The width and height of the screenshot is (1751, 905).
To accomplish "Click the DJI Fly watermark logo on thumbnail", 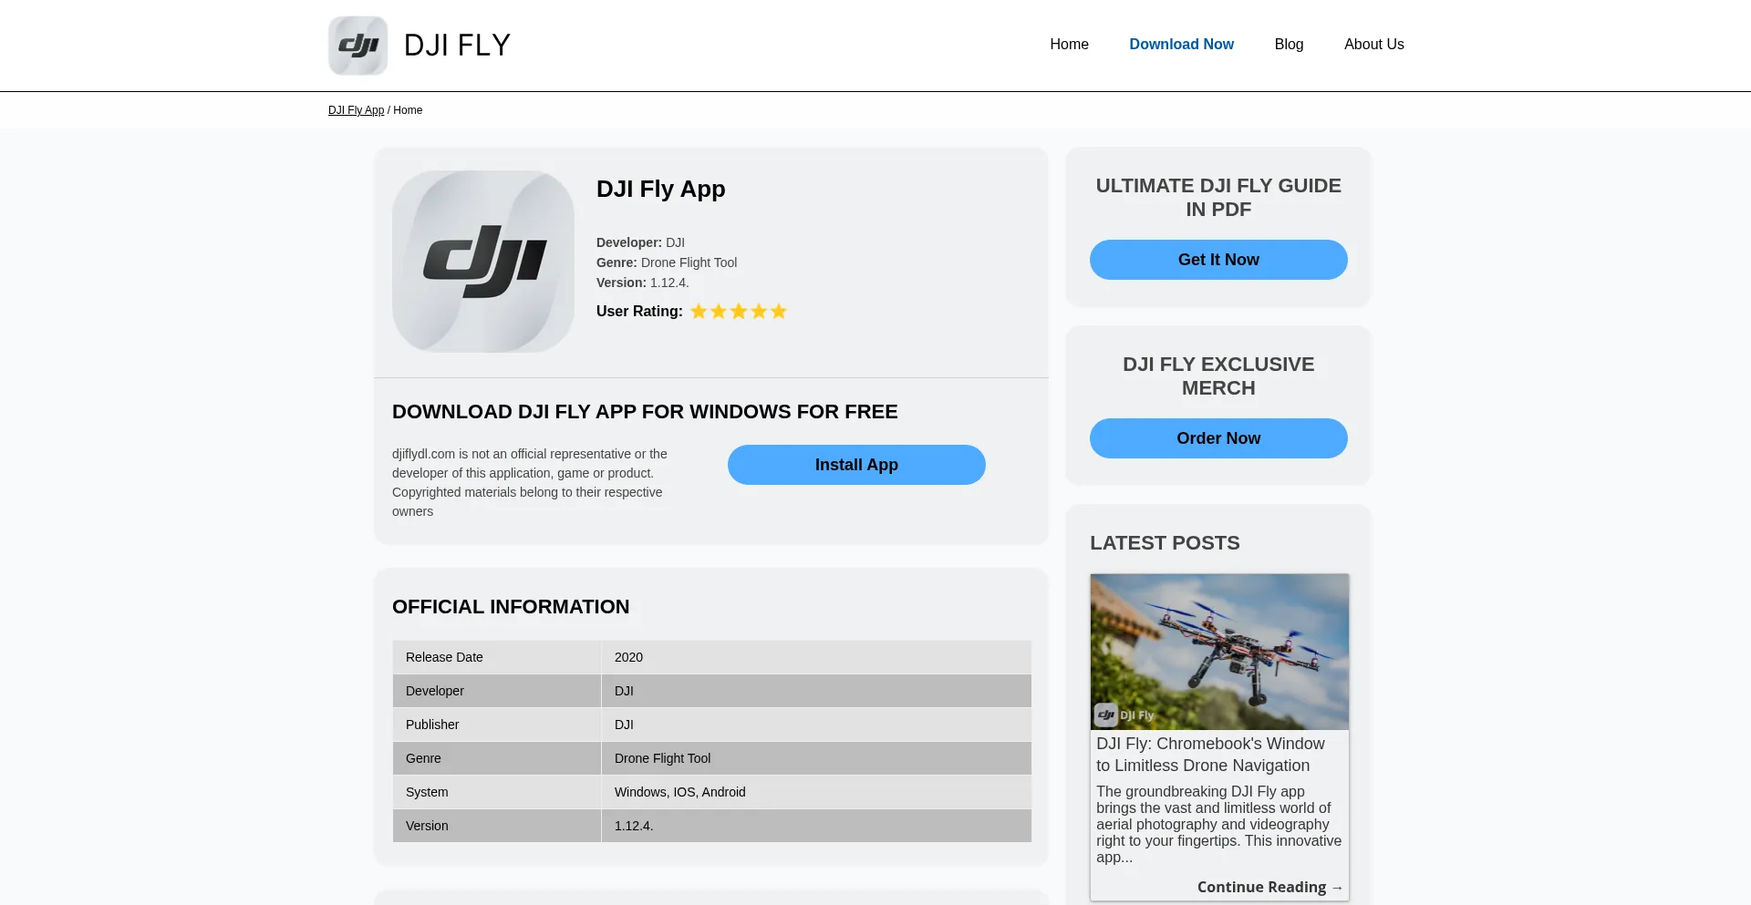I will point(1124,715).
